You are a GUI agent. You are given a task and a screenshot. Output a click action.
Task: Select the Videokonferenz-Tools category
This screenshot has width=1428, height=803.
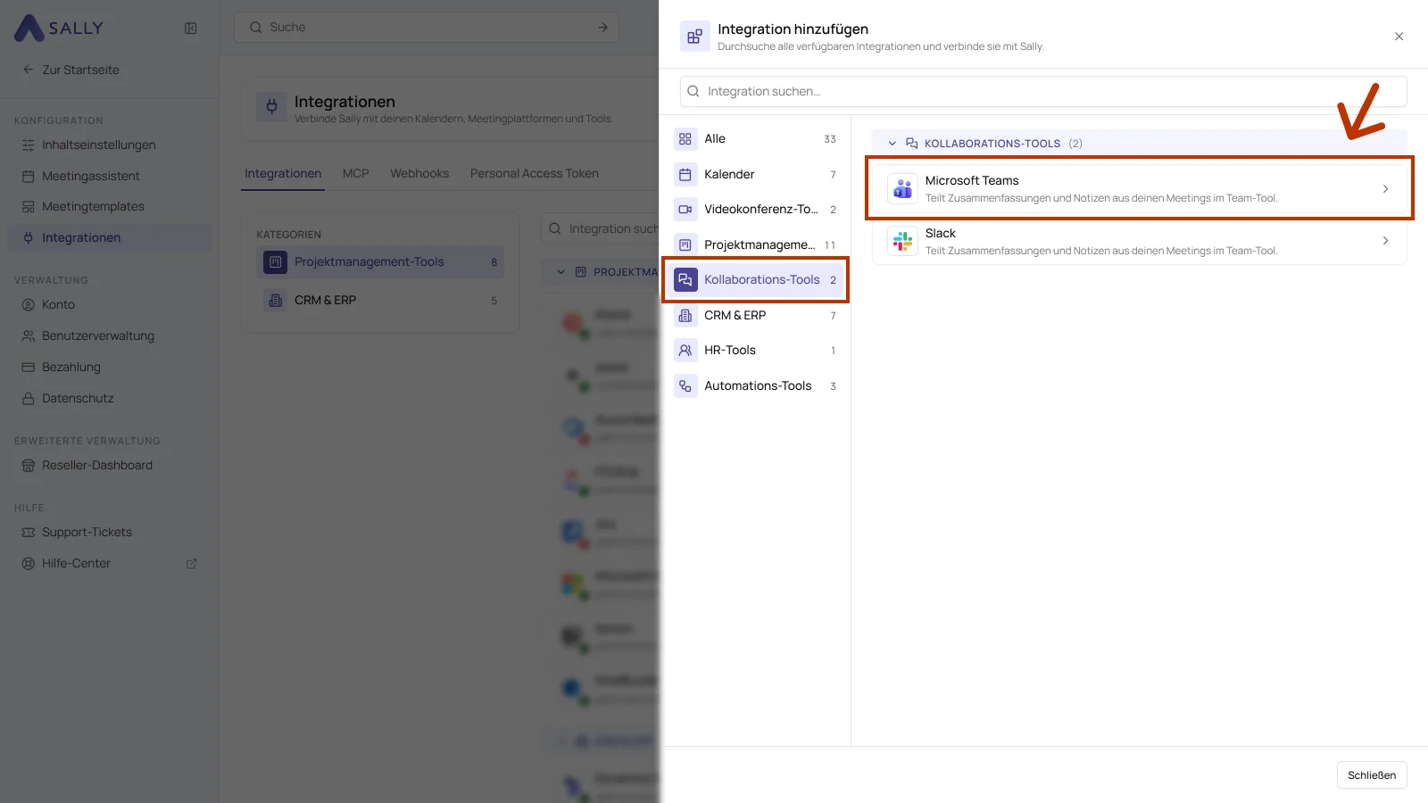(755, 210)
